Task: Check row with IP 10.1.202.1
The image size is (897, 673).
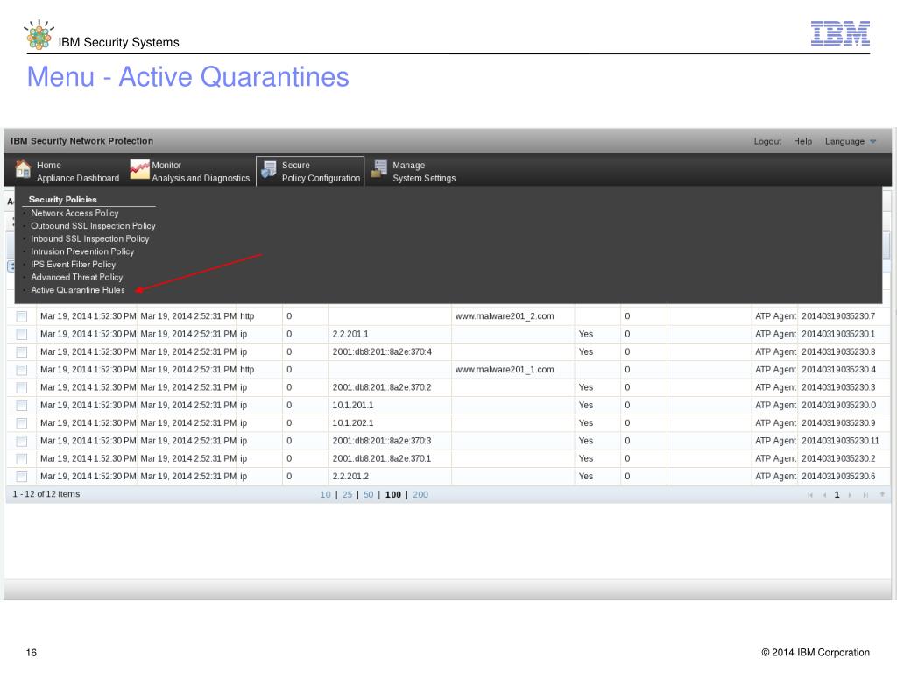Action: coord(22,423)
